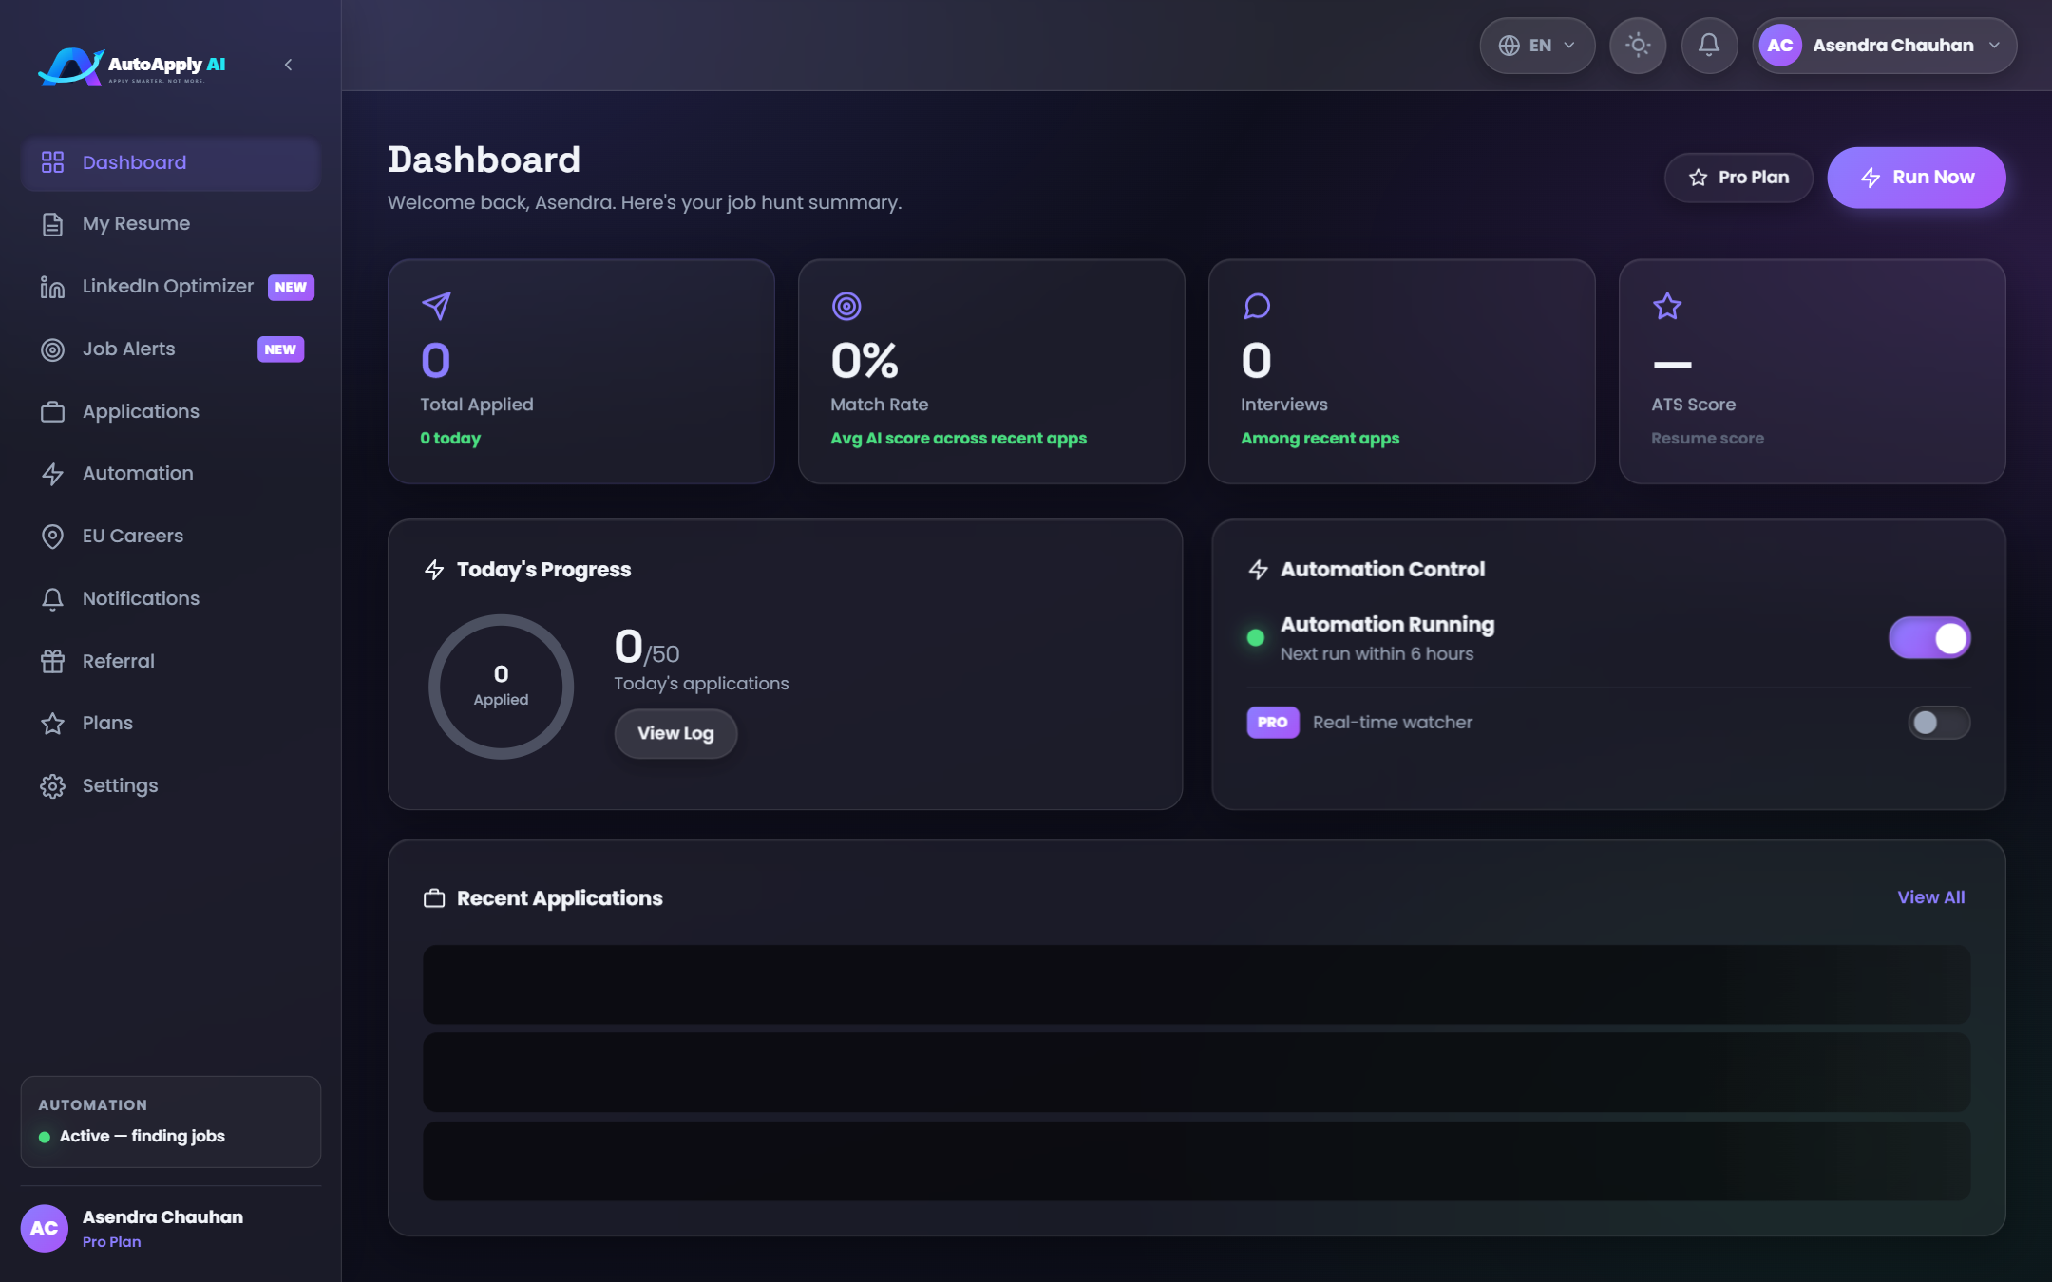The image size is (2052, 1282).
Task: Click the circular Applied progress ring
Action: click(501, 687)
